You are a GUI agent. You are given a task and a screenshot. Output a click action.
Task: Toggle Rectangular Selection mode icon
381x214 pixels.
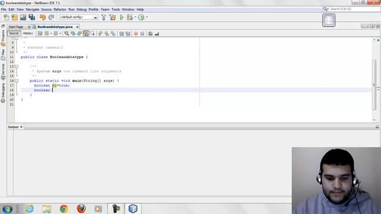(x=93, y=33)
